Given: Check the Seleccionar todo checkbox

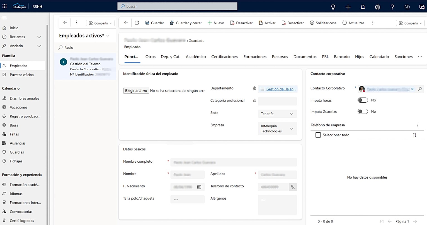Looking at the screenshot, I should (318, 135).
